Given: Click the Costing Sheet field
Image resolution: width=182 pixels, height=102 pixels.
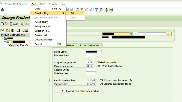Looking at the screenshot, I should point(91,70).
